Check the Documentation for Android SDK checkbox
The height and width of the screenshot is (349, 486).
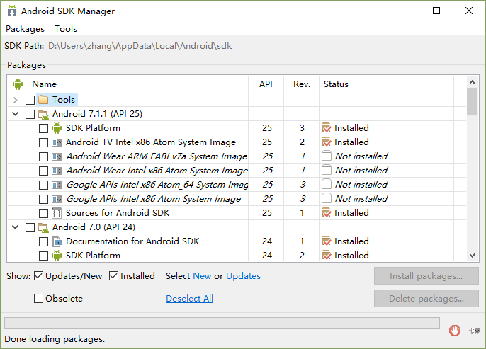click(x=43, y=242)
